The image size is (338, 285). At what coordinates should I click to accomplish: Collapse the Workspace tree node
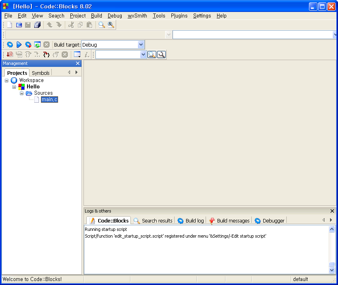[x=7, y=80]
